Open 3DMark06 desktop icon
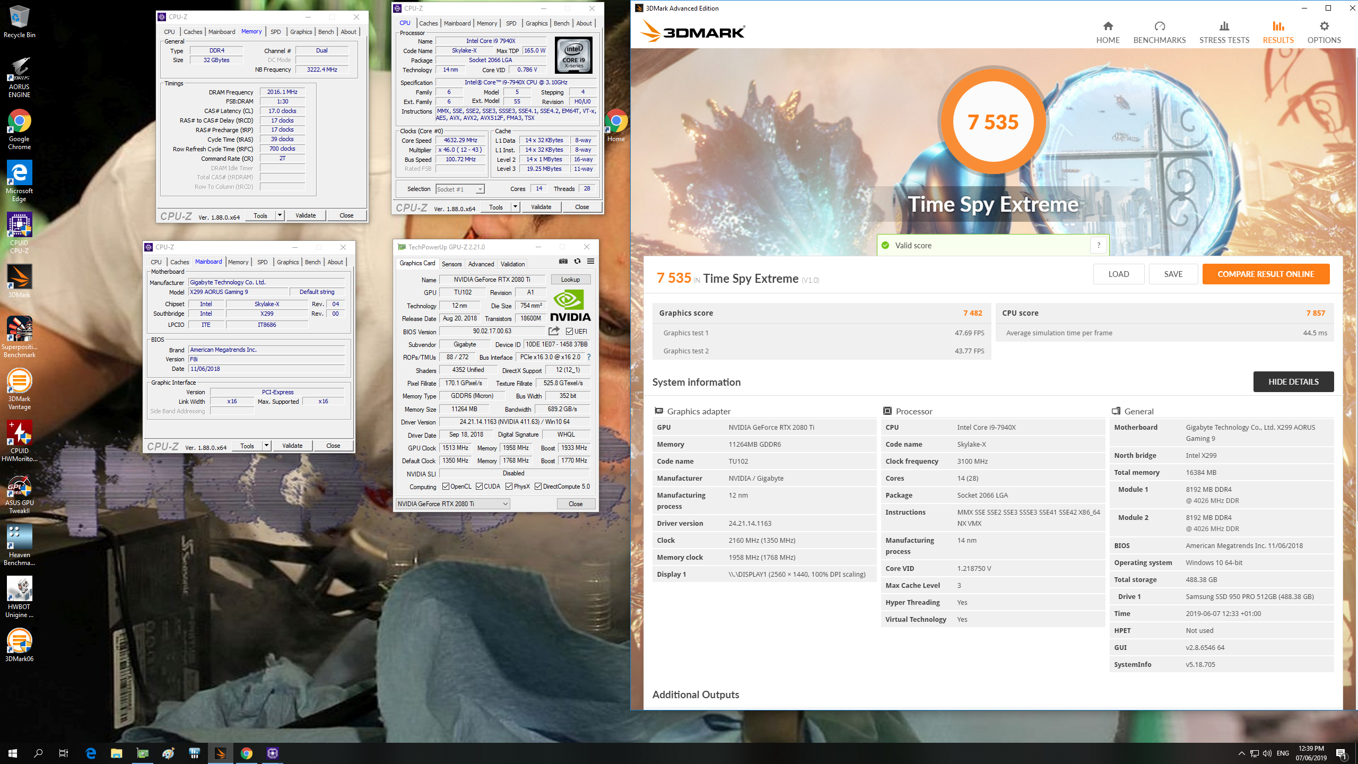The width and height of the screenshot is (1358, 764). (19, 645)
